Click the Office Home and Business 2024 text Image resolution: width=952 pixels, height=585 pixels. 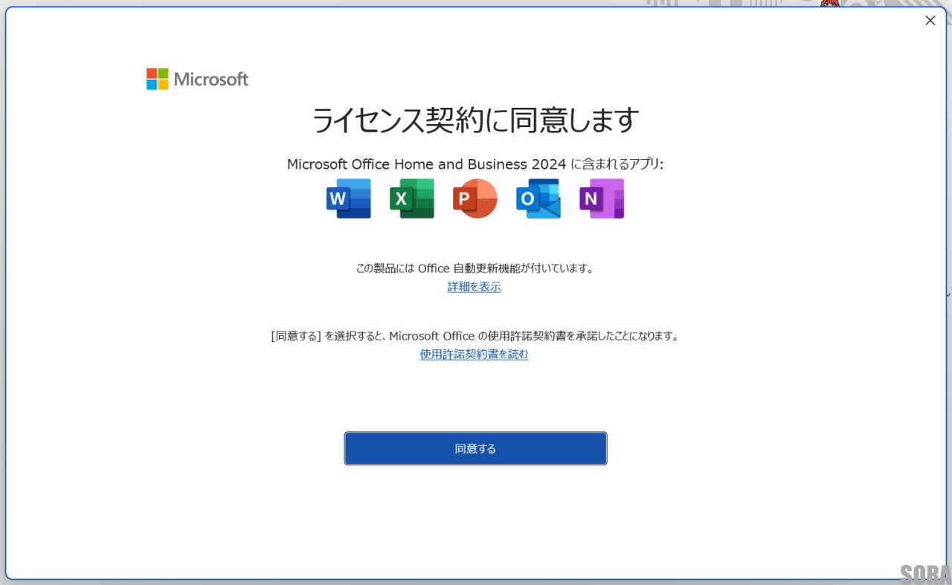[x=426, y=164]
